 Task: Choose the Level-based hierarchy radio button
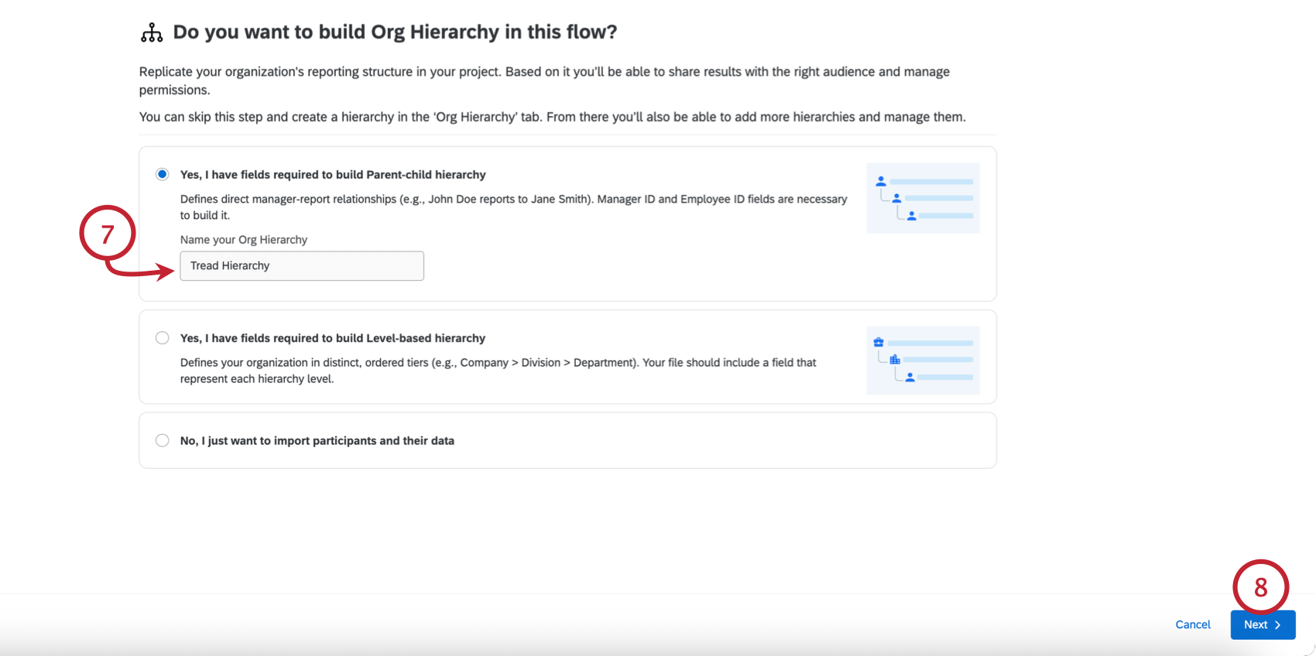pyautogui.click(x=162, y=338)
